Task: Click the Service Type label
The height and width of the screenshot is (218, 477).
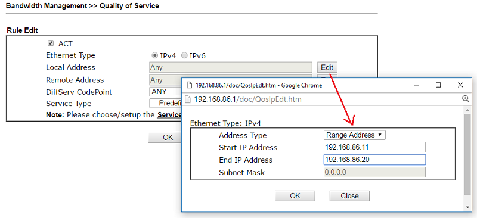Action: click(x=69, y=104)
